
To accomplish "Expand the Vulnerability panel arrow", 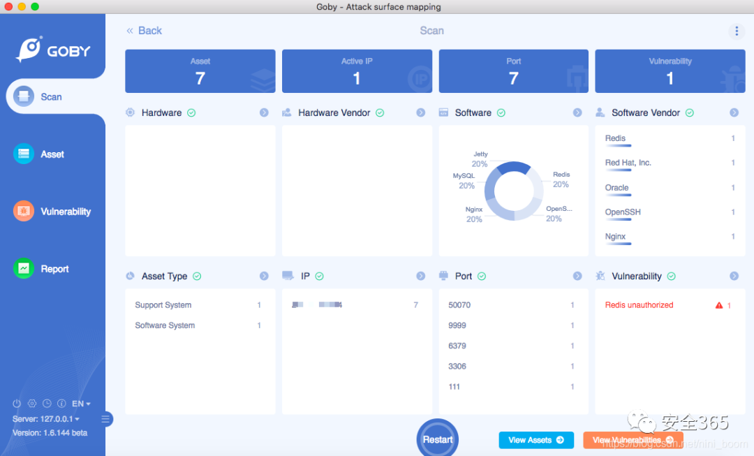I will click(x=734, y=276).
